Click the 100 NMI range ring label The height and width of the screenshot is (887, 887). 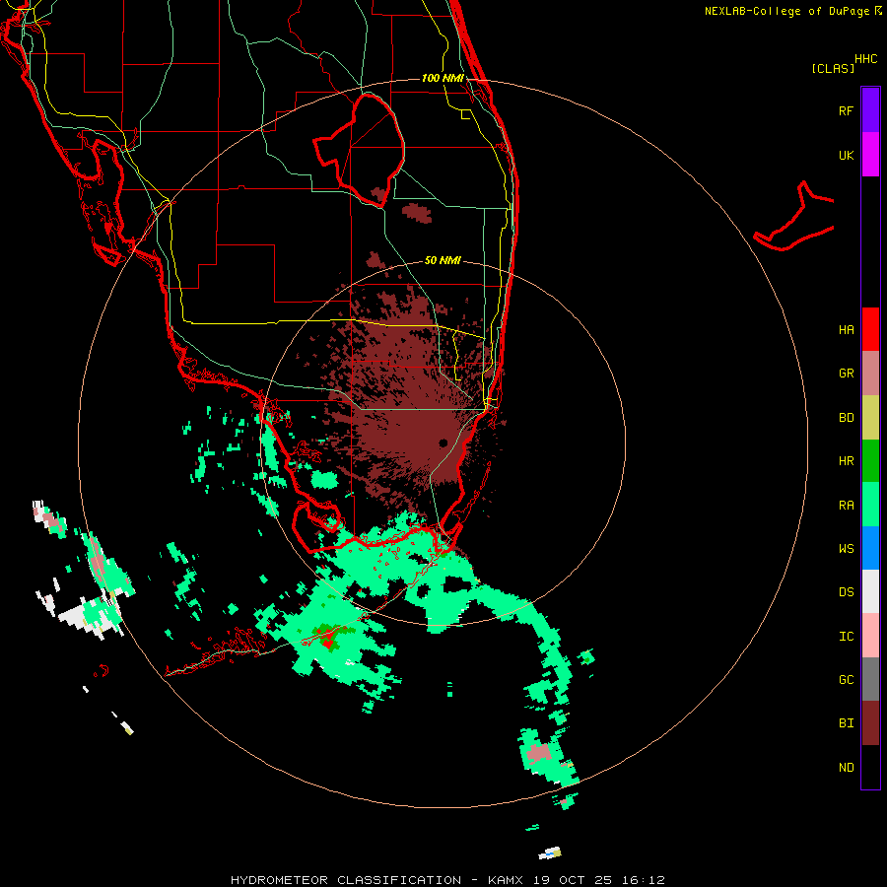pyautogui.click(x=443, y=78)
